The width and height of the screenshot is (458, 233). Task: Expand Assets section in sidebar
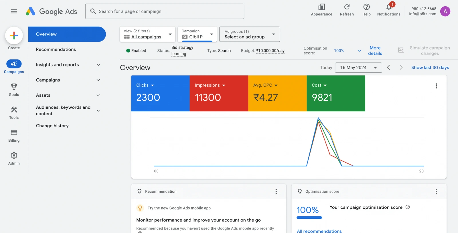[x=98, y=95]
